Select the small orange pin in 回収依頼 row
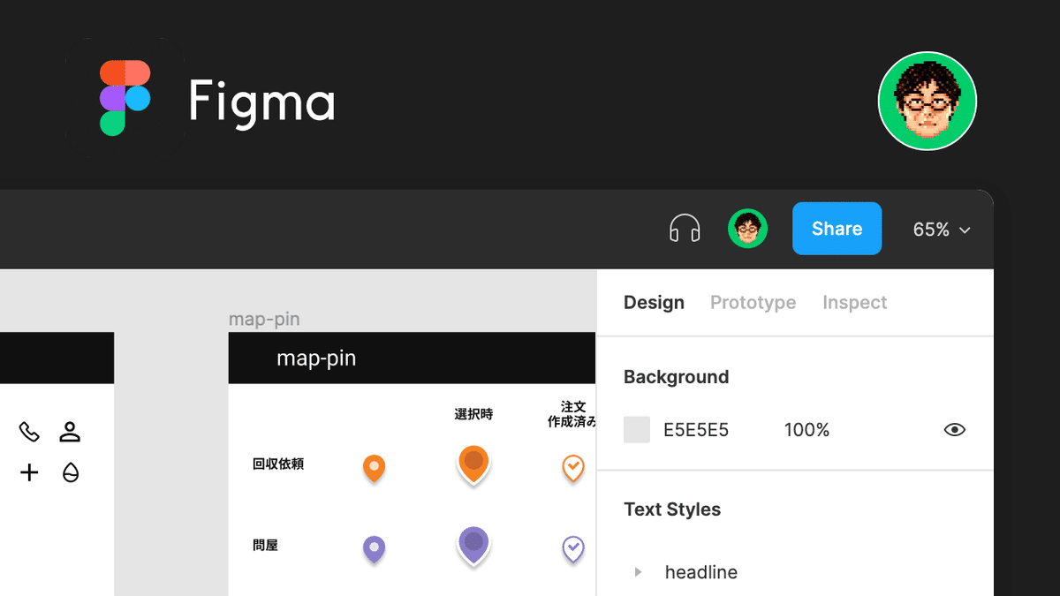1060x596 pixels. [x=374, y=468]
